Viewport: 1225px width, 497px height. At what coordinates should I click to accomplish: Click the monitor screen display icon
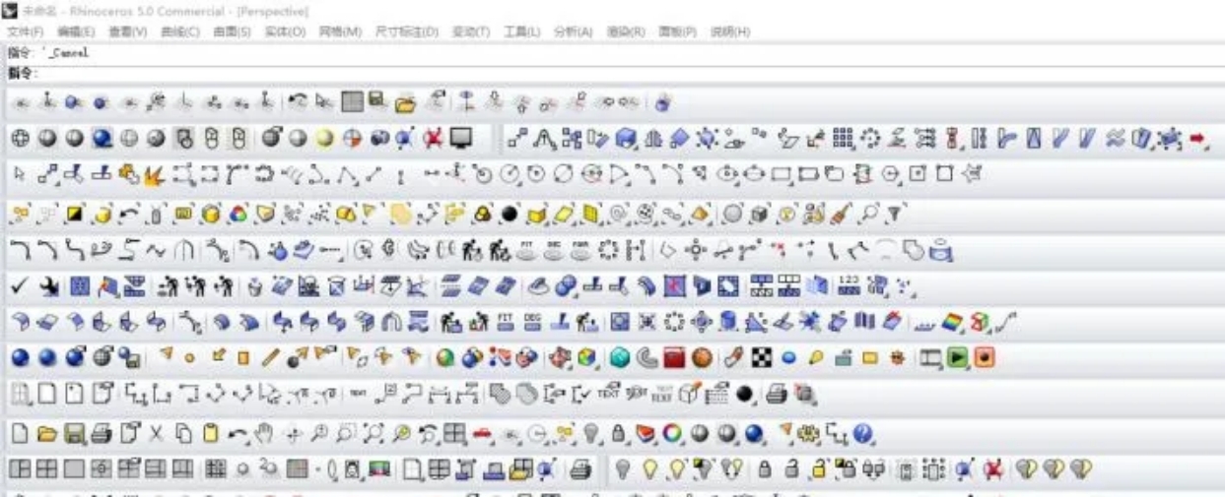pos(460,138)
